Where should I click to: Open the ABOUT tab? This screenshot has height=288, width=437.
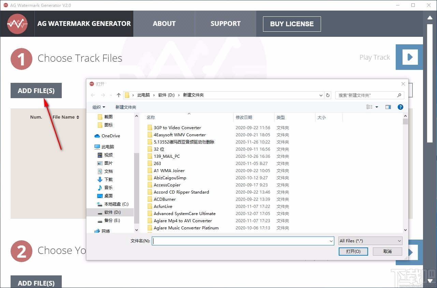click(164, 24)
